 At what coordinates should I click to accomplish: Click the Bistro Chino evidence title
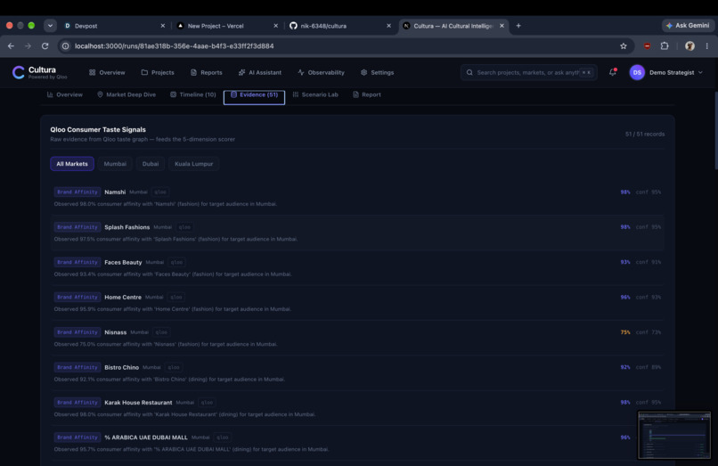click(x=121, y=367)
